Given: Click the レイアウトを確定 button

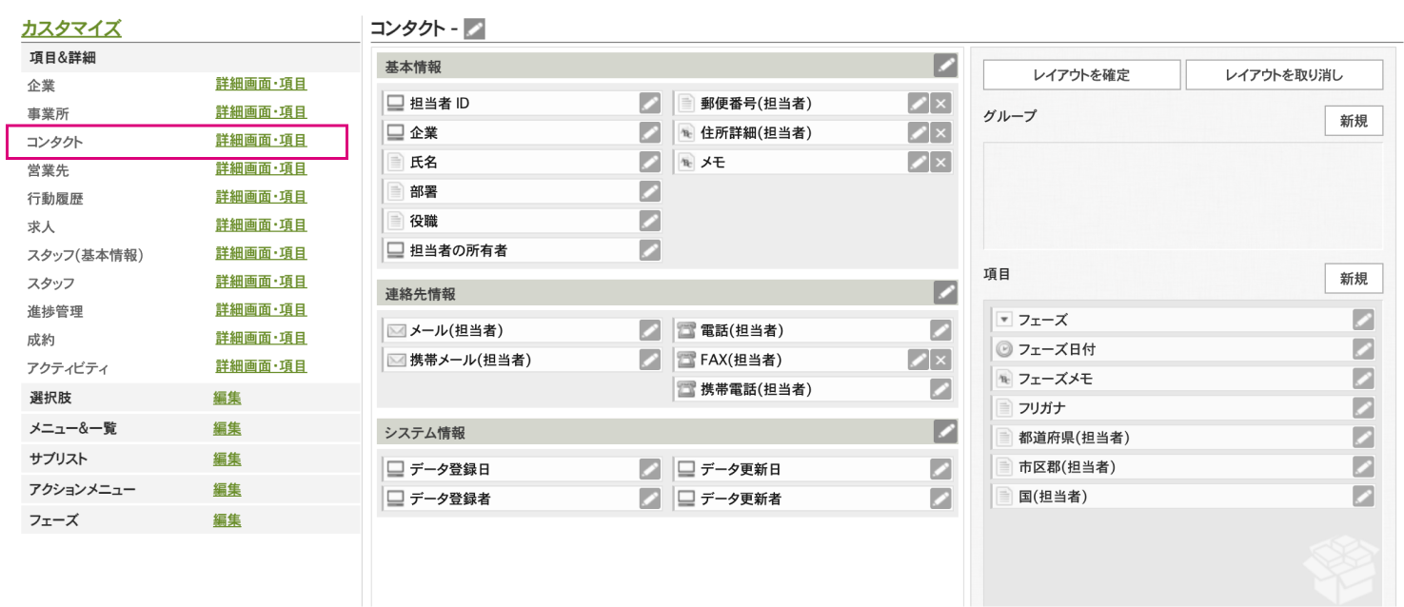Looking at the screenshot, I should pos(1082,74).
